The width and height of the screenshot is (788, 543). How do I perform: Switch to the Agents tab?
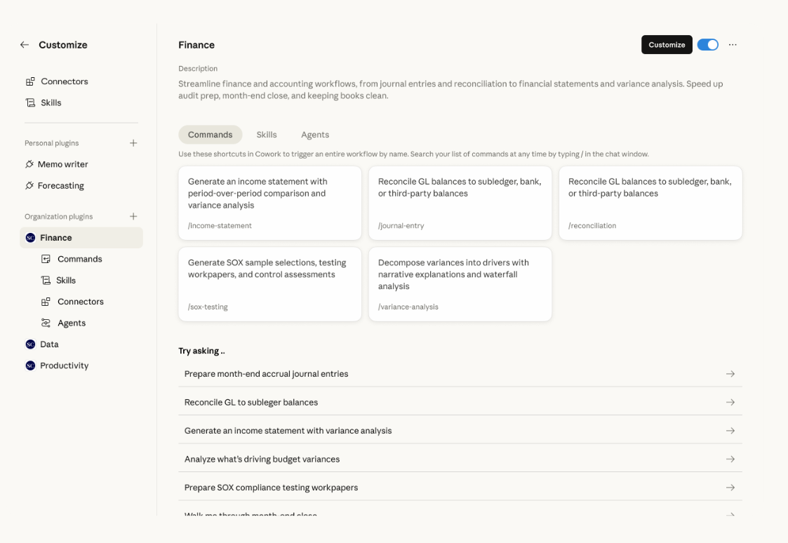tap(315, 135)
